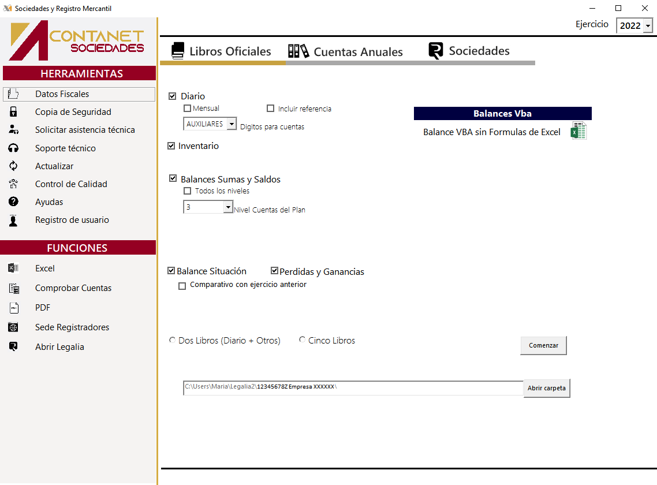Click the Excel icon in Funciones
This screenshot has width=657, height=485.
coord(13,268)
